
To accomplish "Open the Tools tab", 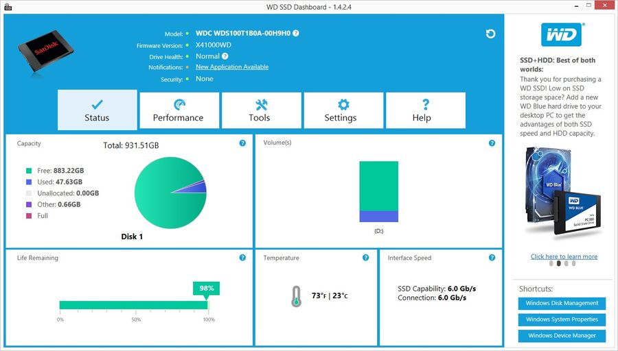I will click(x=262, y=110).
